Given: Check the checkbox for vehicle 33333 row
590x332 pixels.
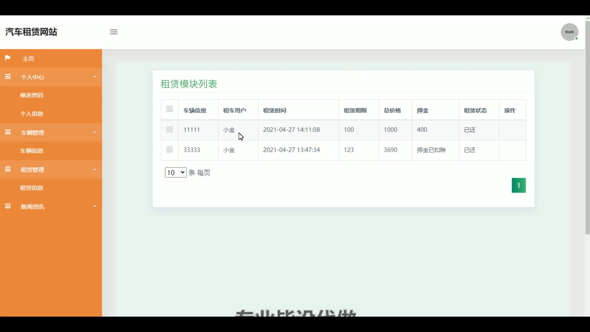Looking at the screenshot, I should tap(169, 150).
